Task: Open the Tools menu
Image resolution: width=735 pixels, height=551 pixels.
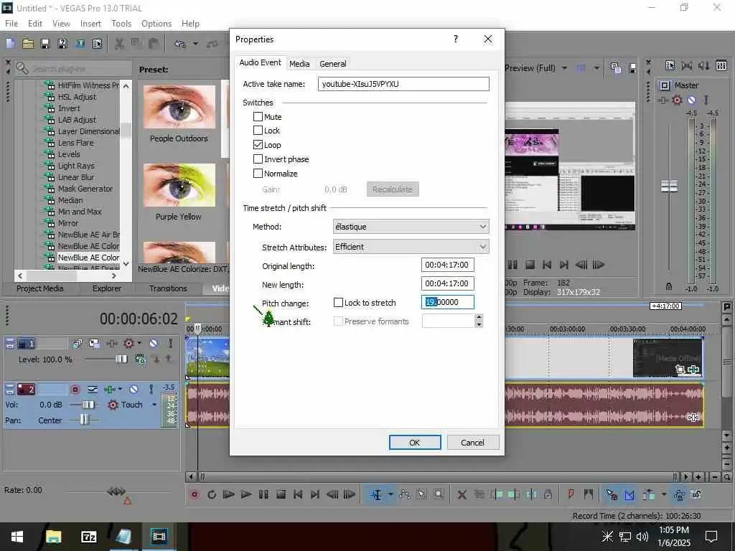Action: [x=121, y=24]
